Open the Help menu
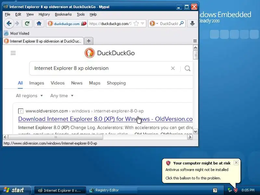 [93, 14]
